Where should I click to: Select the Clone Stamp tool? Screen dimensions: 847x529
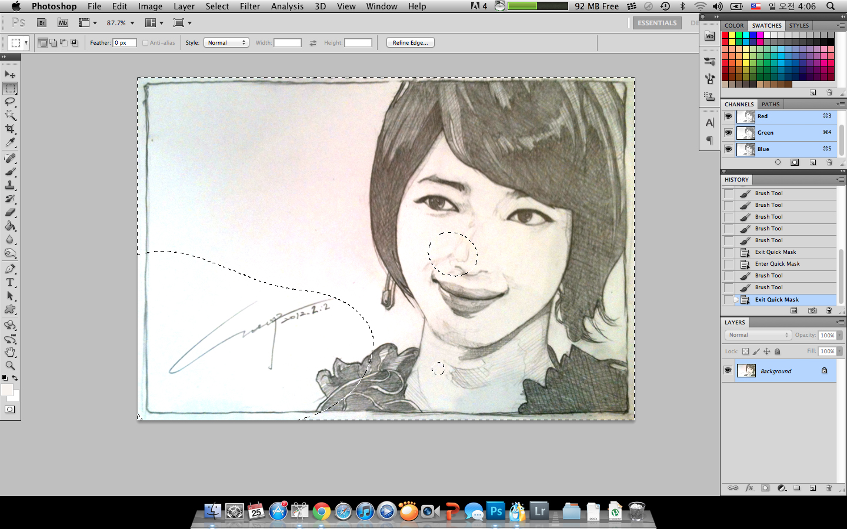pos(10,185)
